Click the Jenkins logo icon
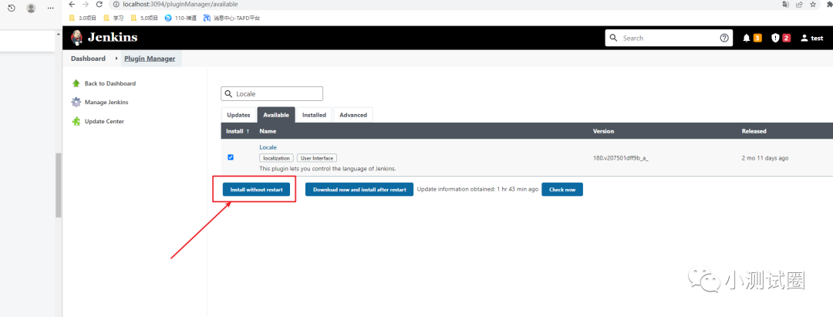This screenshot has height=317, width=833. tap(78, 38)
